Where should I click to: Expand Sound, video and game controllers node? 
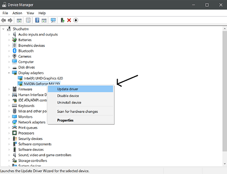(x=9, y=155)
